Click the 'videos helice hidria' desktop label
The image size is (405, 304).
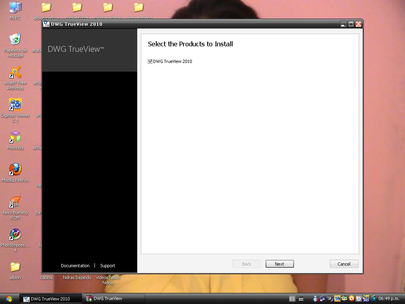pyautogui.click(x=108, y=280)
